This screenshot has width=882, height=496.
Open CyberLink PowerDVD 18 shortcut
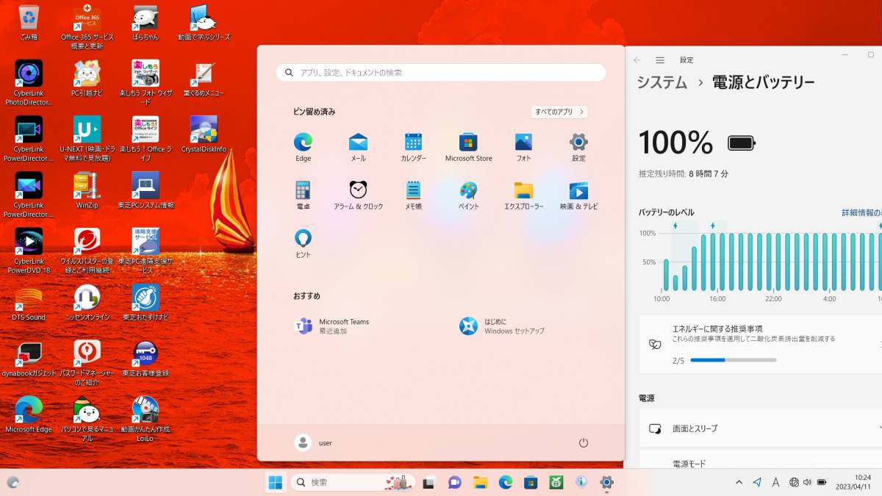pyautogui.click(x=28, y=251)
